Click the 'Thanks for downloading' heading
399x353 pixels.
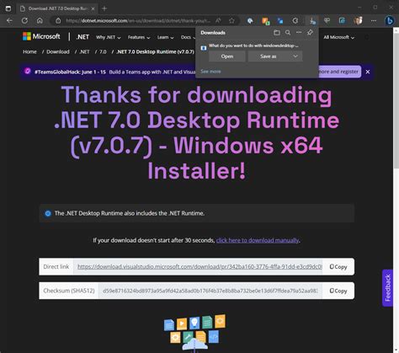pos(196,132)
